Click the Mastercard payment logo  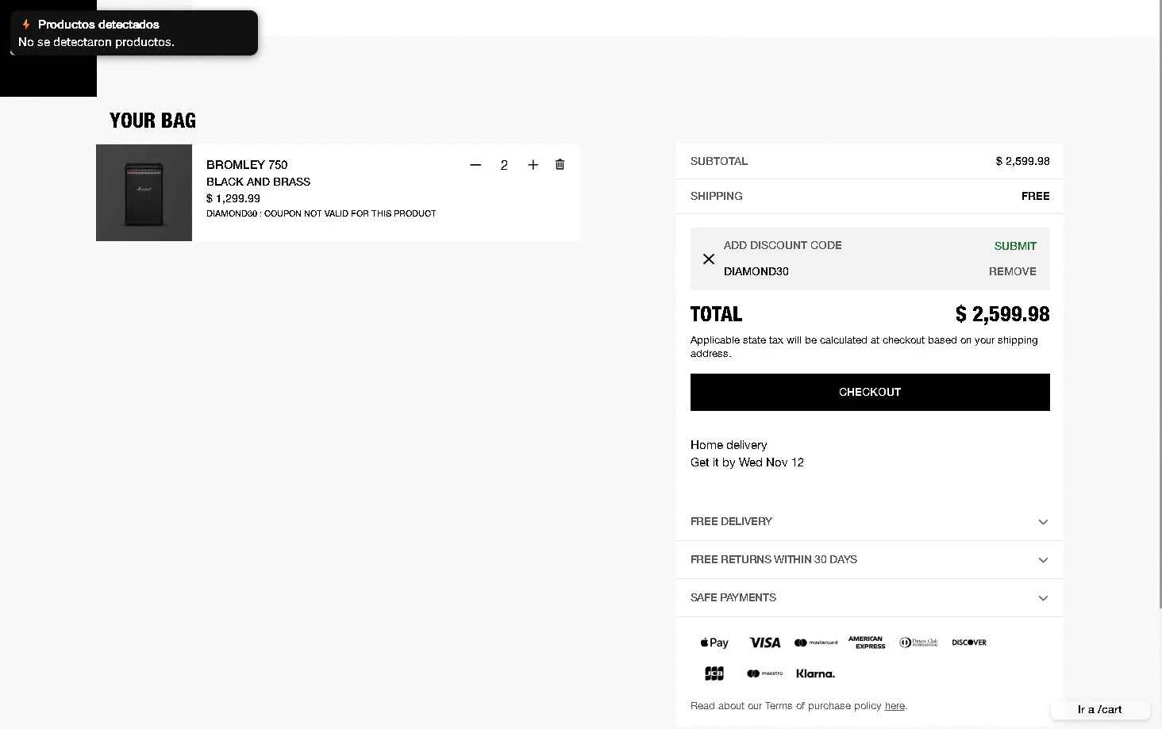(816, 643)
